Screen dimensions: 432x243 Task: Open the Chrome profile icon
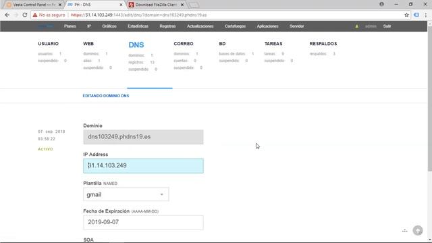click(x=381, y=4)
